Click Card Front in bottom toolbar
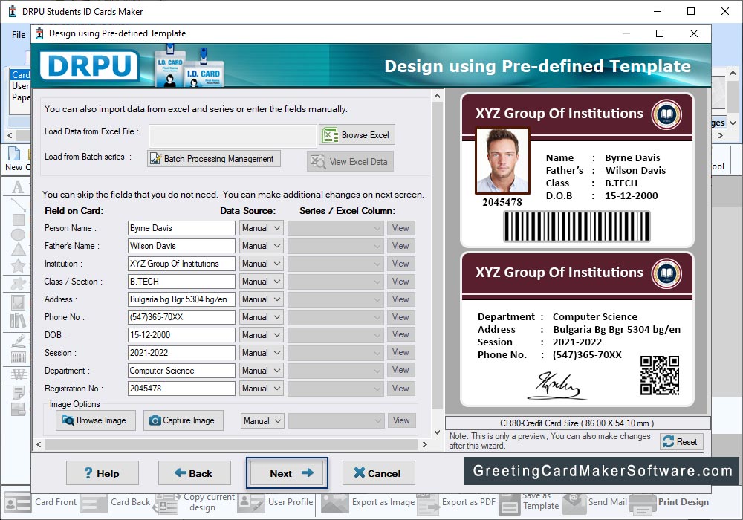Screen dimensions: 743x520 (40, 502)
